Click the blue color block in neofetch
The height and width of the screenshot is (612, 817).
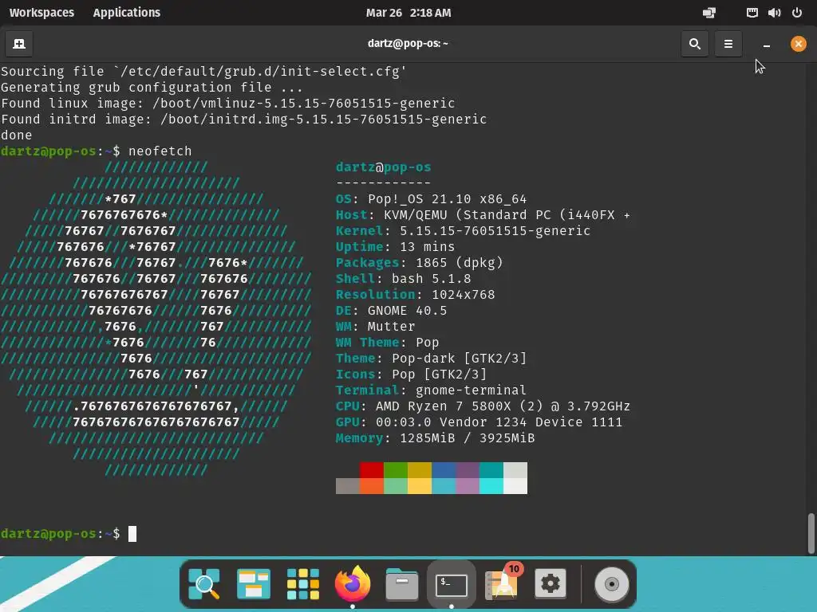click(444, 470)
